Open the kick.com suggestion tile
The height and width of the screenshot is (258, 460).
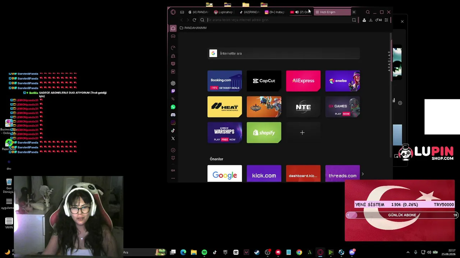coord(264,174)
